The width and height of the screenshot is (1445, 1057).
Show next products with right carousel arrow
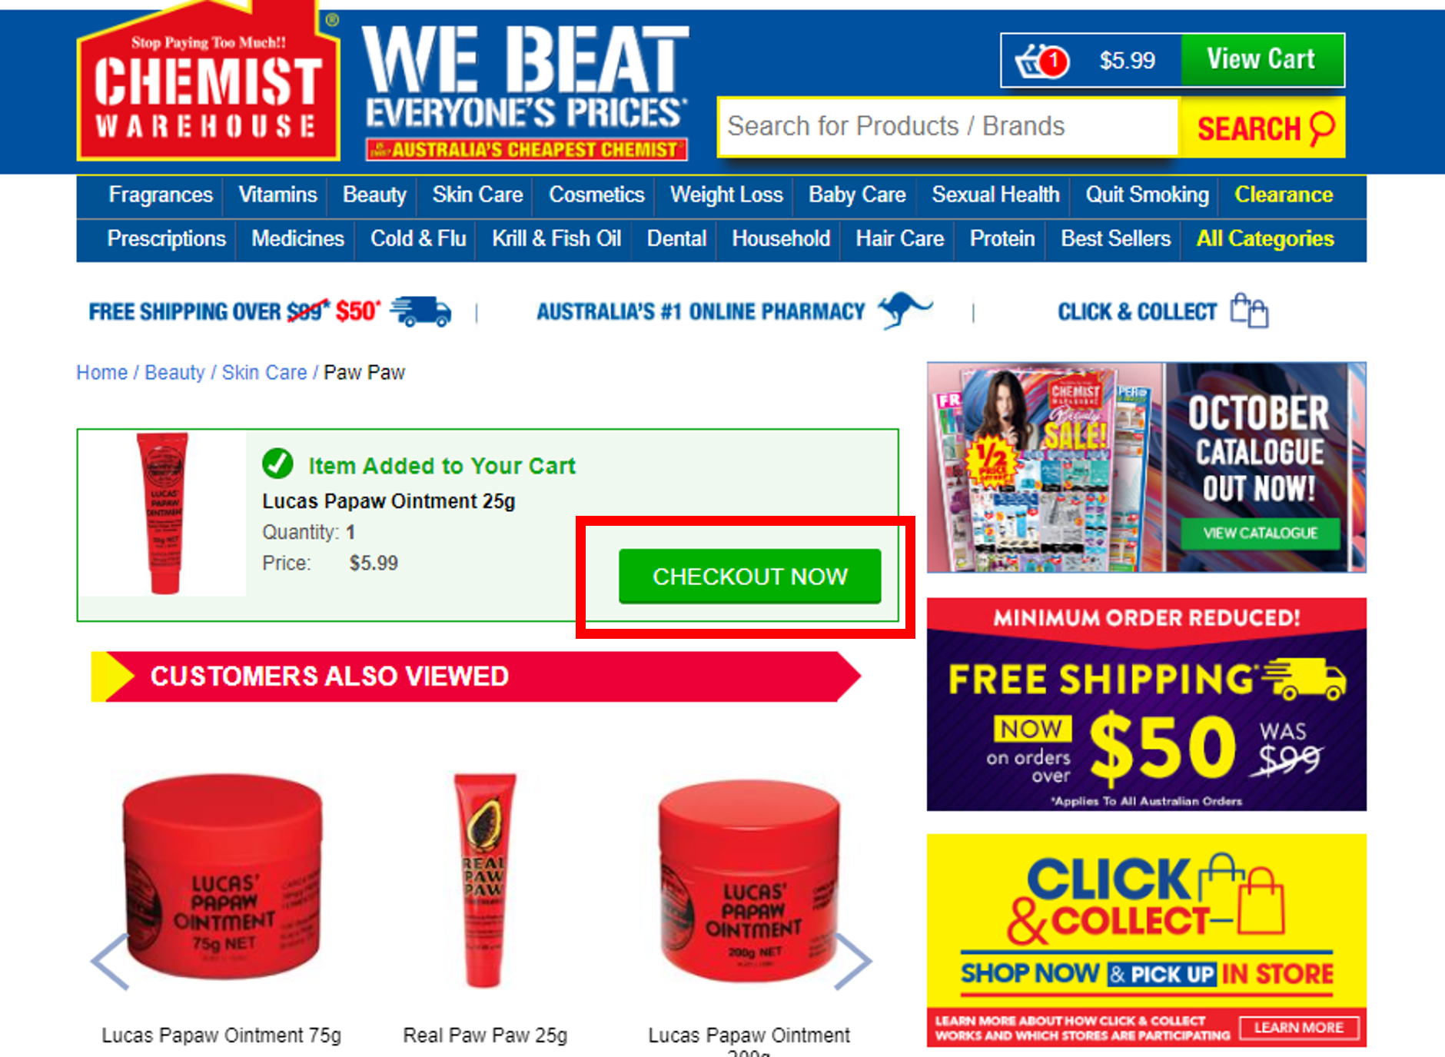pyautogui.click(x=853, y=961)
